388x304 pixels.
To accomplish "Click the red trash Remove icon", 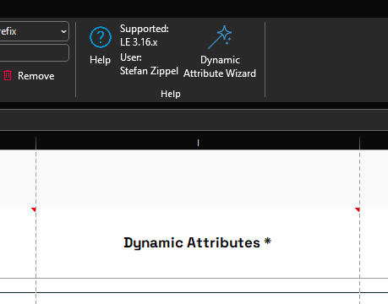I will (x=8, y=75).
